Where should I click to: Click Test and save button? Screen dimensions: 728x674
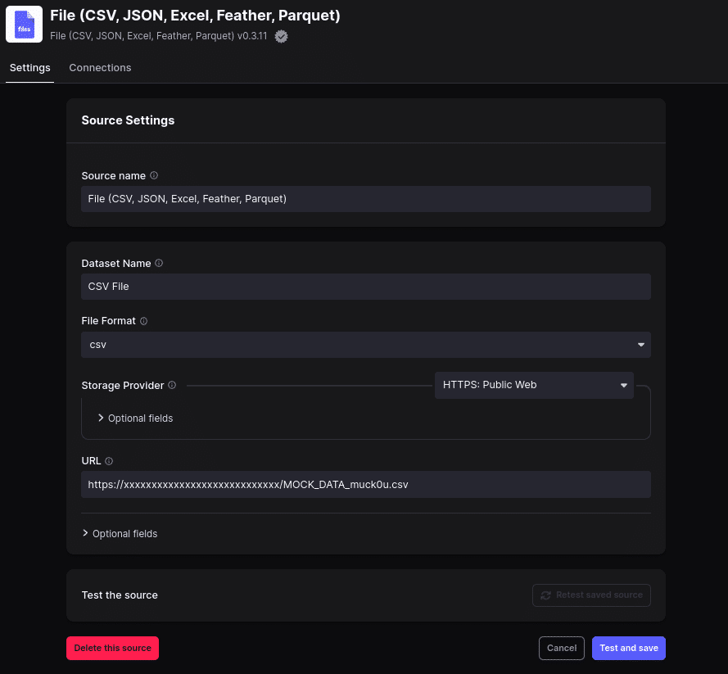(629, 648)
